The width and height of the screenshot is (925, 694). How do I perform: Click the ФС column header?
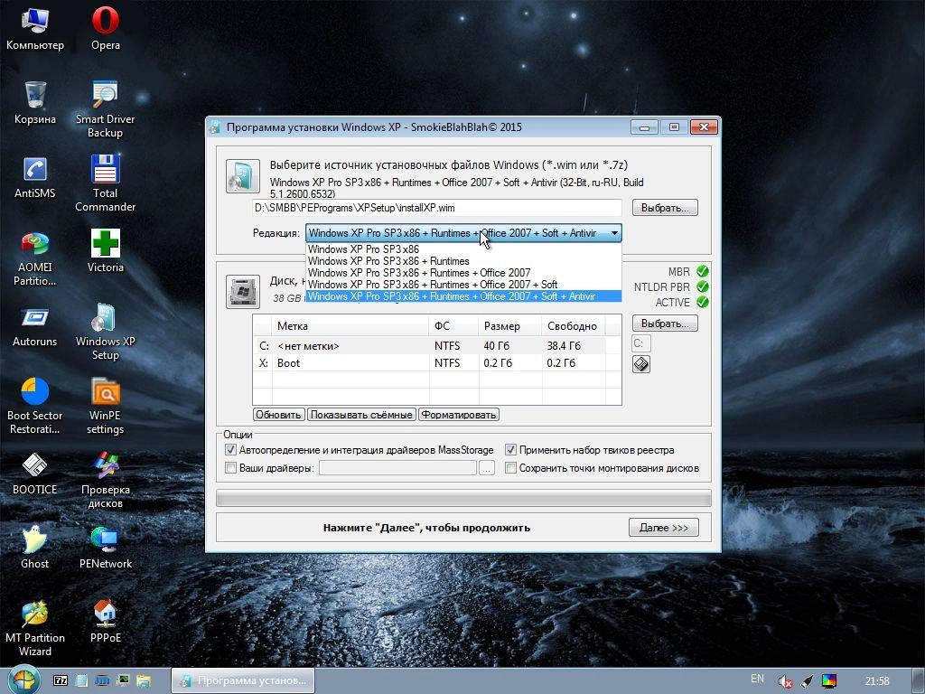coord(453,325)
